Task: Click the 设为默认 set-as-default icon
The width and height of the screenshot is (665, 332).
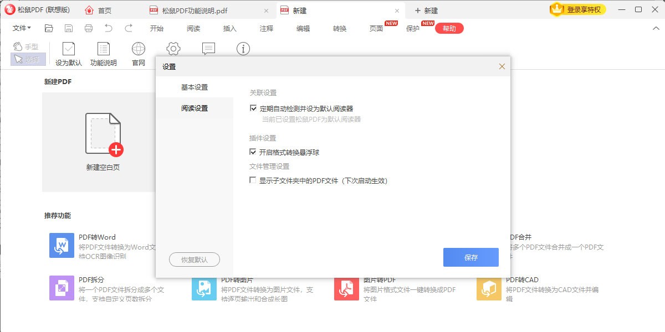Action: click(x=68, y=52)
